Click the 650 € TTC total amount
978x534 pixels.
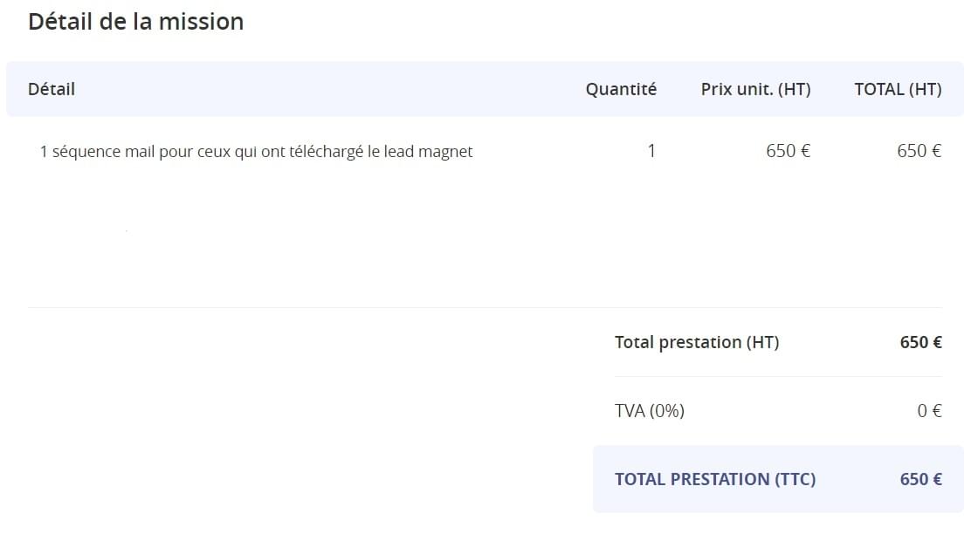coord(920,479)
